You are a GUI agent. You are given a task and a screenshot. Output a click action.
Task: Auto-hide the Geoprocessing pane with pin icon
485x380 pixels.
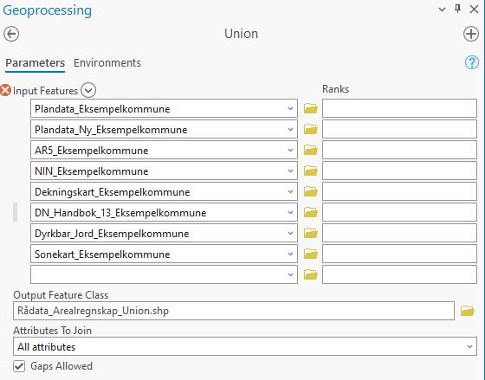[x=458, y=9]
